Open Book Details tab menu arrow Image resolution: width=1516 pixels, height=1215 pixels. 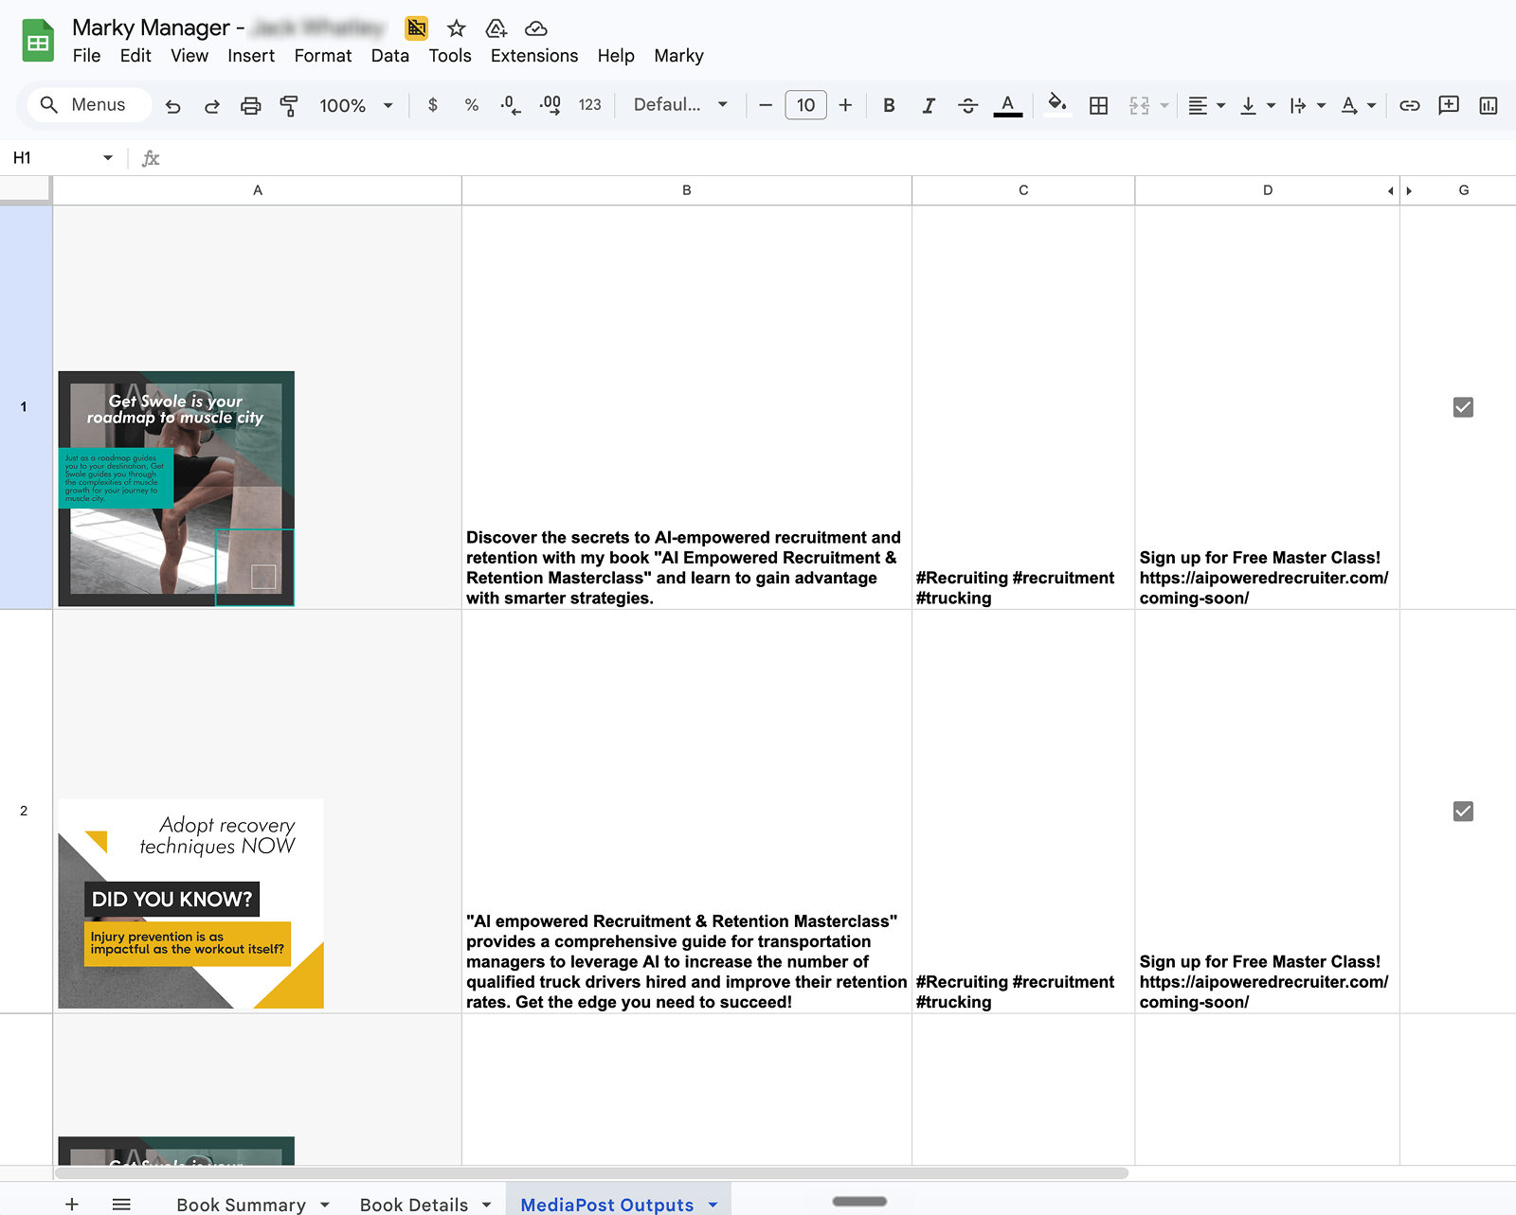tap(487, 1205)
